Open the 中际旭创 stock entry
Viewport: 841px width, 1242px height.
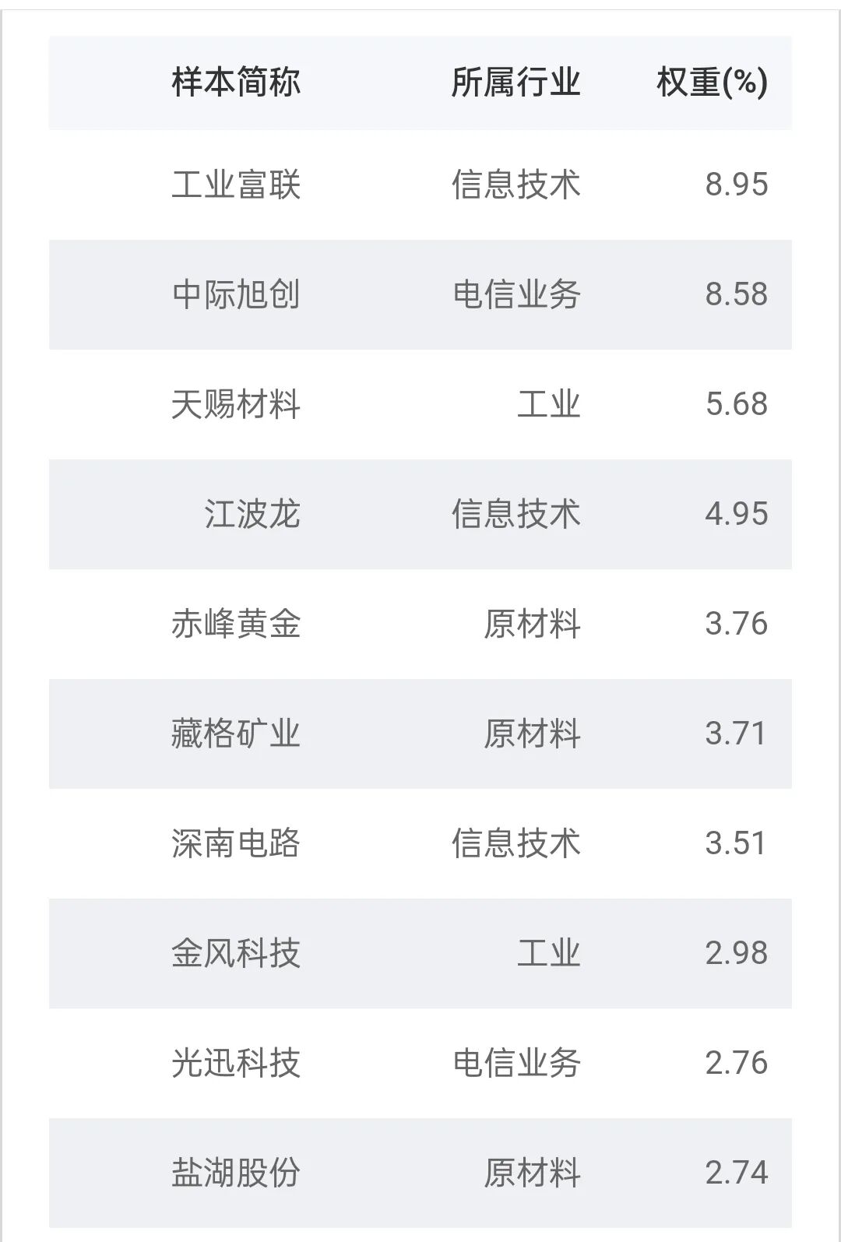(236, 294)
